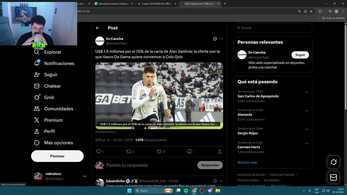Open Seguir in the sidebar
347x195 pixels.
[46, 75]
